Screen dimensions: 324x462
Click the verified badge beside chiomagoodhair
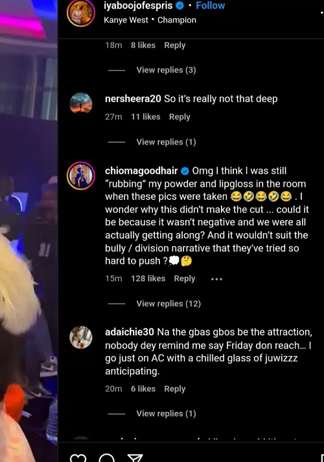(x=185, y=171)
